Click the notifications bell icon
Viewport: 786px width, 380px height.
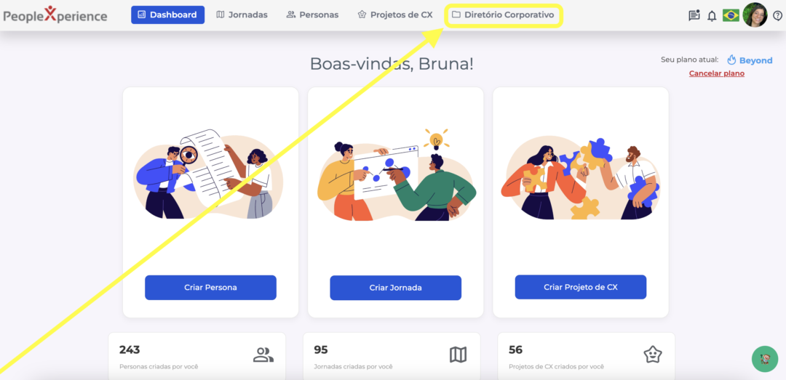pyautogui.click(x=712, y=16)
